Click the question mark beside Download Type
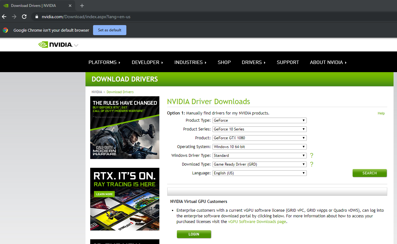The width and height of the screenshot is (397, 244). 312,164
